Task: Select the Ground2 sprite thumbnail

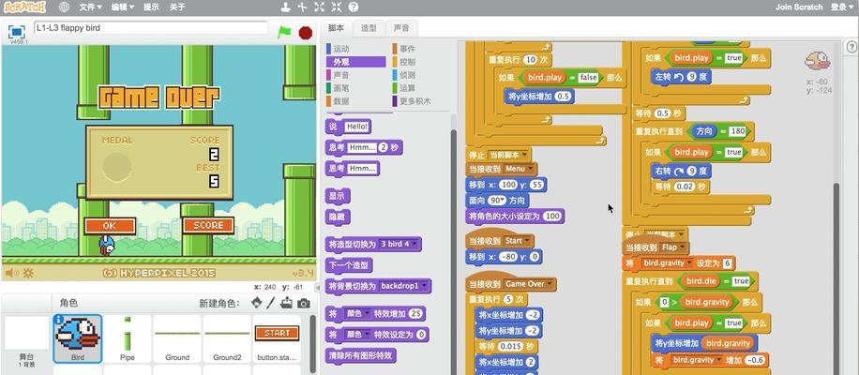Action: (x=227, y=338)
